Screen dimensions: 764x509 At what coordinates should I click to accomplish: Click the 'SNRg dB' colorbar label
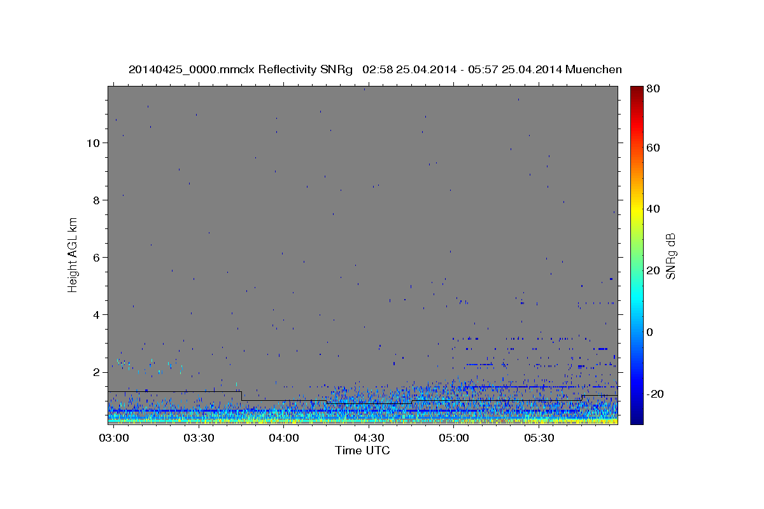(670, 256)
